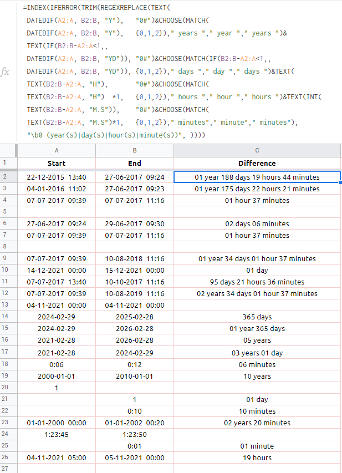Viewport: 342px width, 473px height.
Task: Select column B header
Action: click(x=135, y=150)
